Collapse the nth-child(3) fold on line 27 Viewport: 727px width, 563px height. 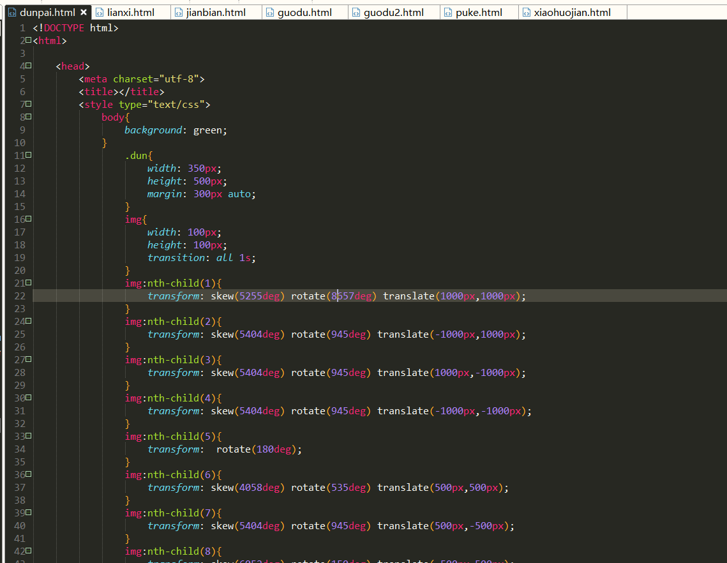[x=28, y=359]
